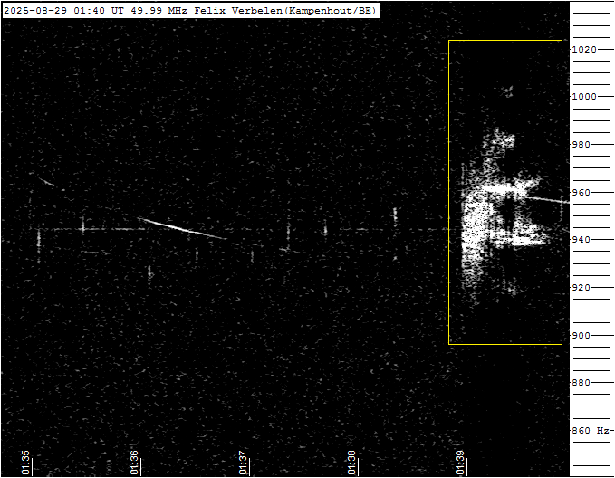
Task: Select the 980 frequency scale label
Action: pos(581,145)
